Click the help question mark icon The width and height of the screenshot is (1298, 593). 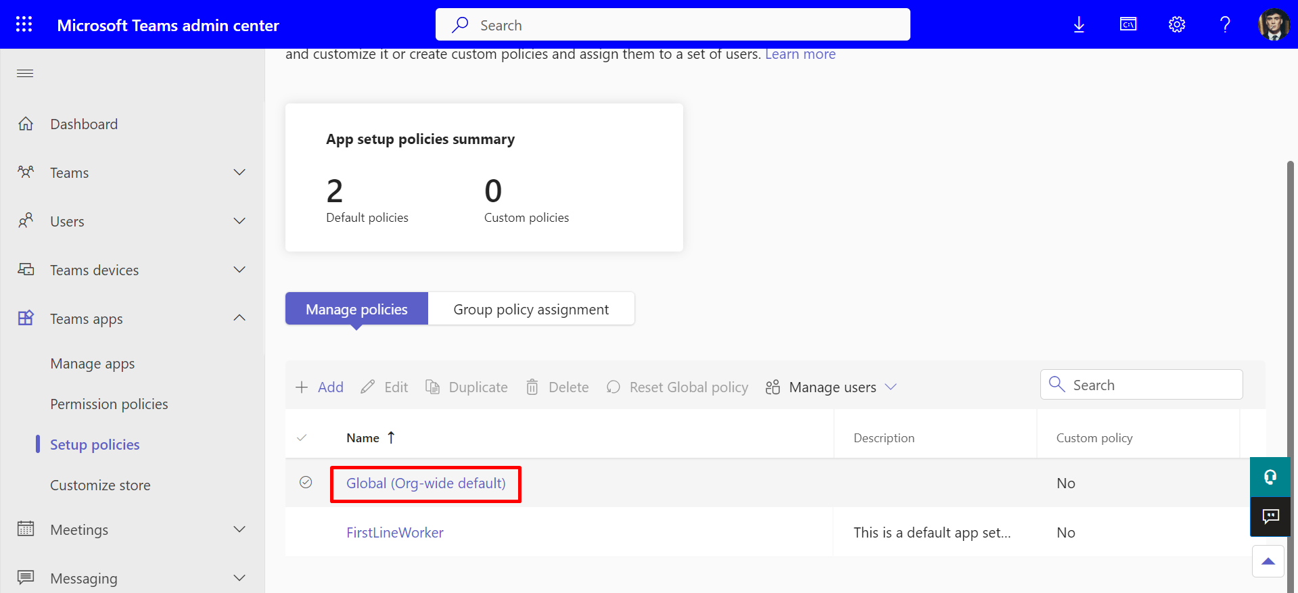coord(1225,25)
